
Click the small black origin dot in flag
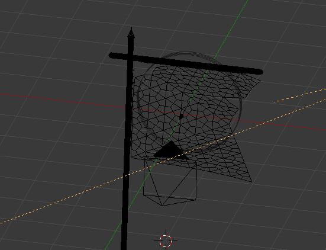pos(181,117)
